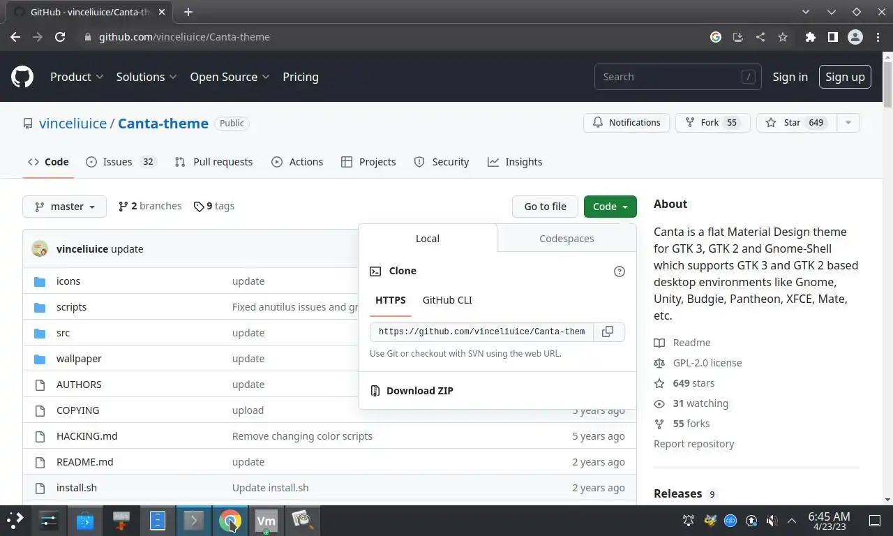Click the HTTPS clone URL field
The width and height of the screenshot is (893, 536).
pos(481,332)
